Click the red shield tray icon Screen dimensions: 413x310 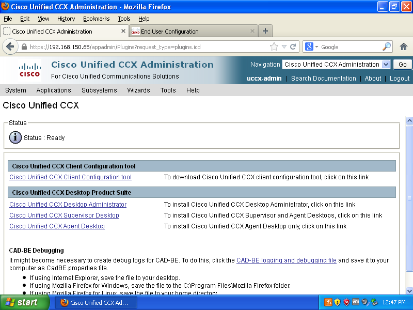346,302
